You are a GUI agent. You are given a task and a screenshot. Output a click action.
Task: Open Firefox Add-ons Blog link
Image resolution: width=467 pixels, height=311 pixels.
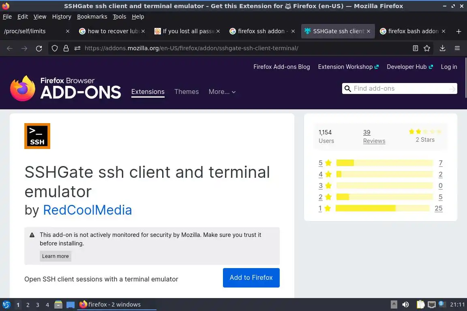coord(282,67)
